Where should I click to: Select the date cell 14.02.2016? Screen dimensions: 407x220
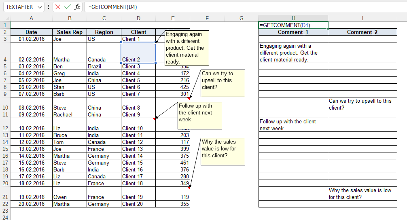tap(32, 156)
